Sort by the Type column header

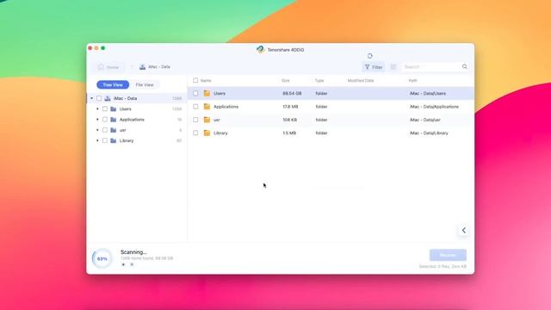319,80
